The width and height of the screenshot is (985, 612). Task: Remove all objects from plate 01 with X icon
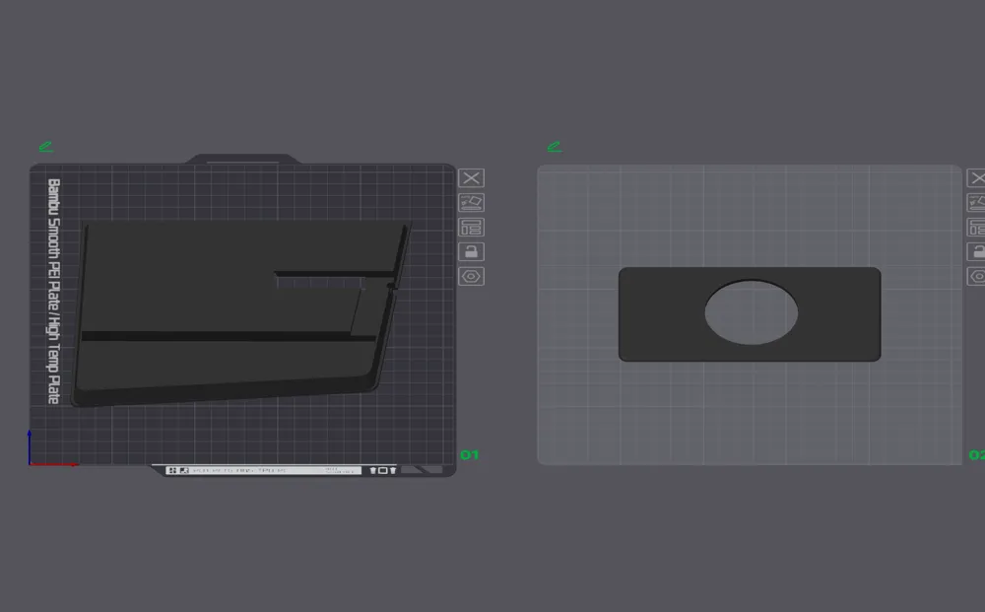471,178
